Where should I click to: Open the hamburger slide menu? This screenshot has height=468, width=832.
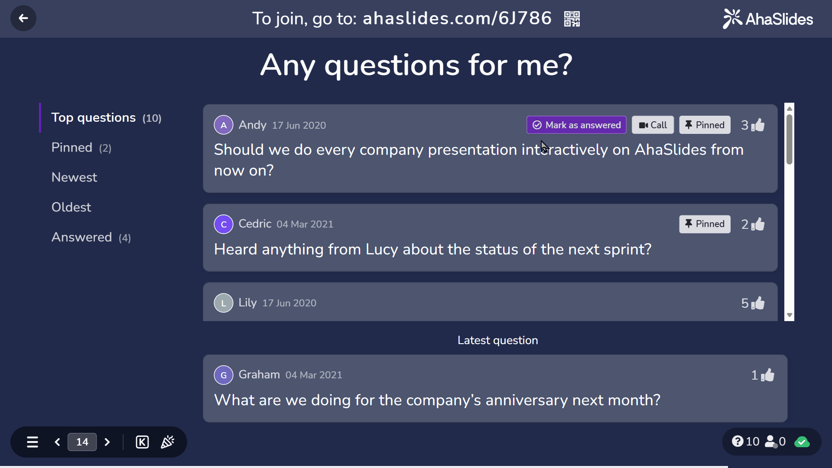pyautogui.click(x=32, y=442)
